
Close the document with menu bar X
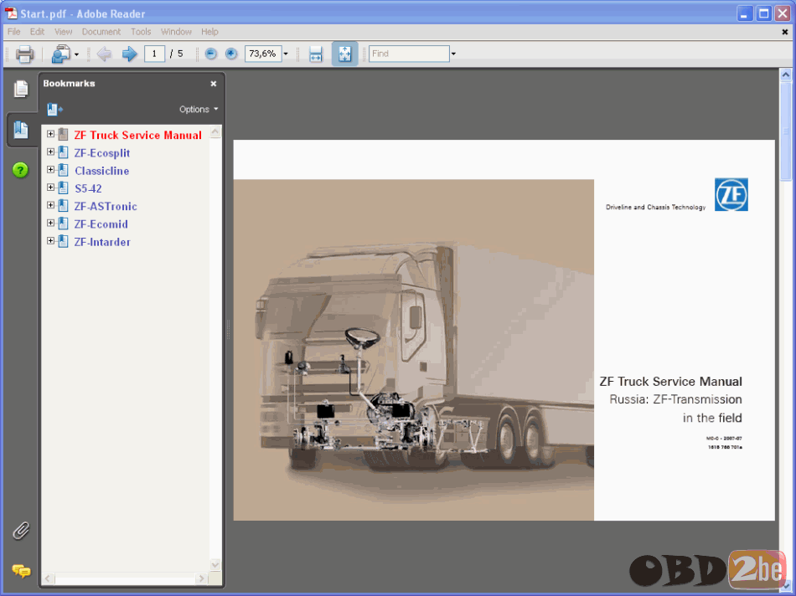click(785, 32)
